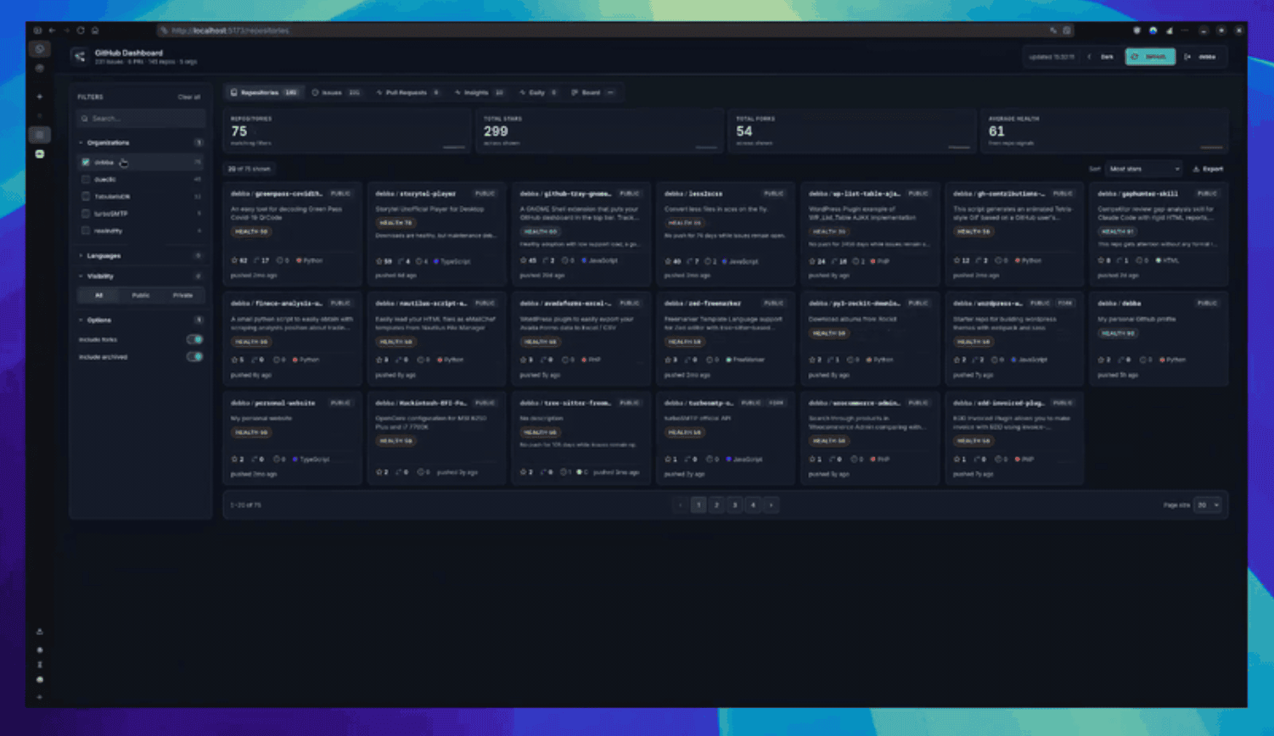Check the turboSMTP organization checkbox
The image size is (1274, 736).
[x=86, y=214]
